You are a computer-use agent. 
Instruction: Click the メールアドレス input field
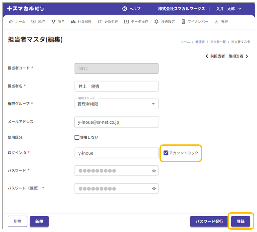(x=116, y=122)
